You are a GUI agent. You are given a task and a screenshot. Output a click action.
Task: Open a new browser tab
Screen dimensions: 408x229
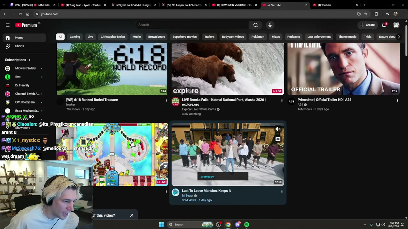pos(364,5)
